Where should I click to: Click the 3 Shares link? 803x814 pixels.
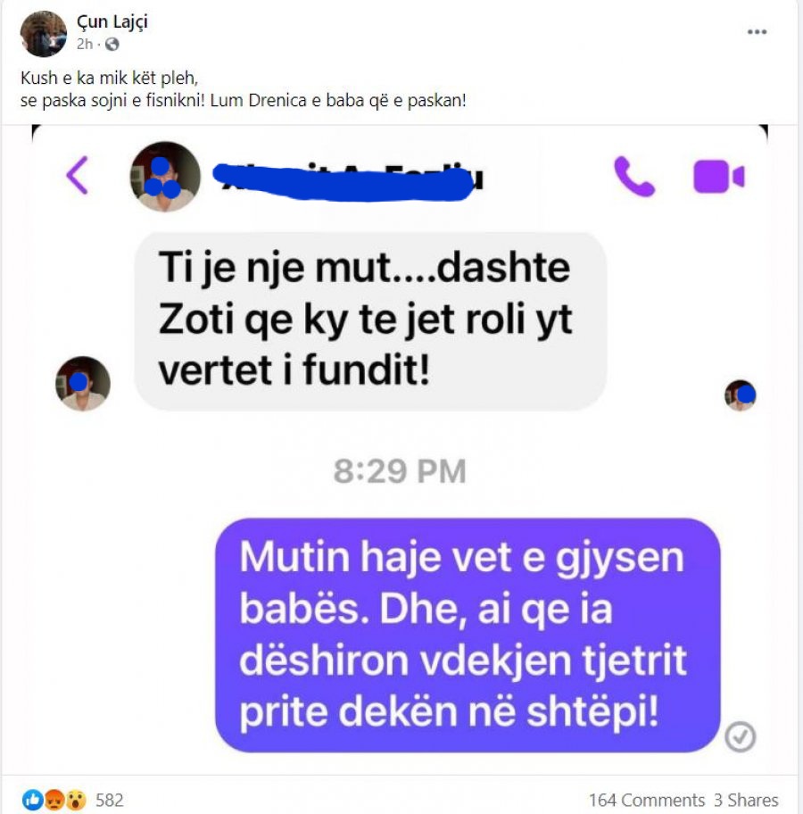tap(746, 800)
